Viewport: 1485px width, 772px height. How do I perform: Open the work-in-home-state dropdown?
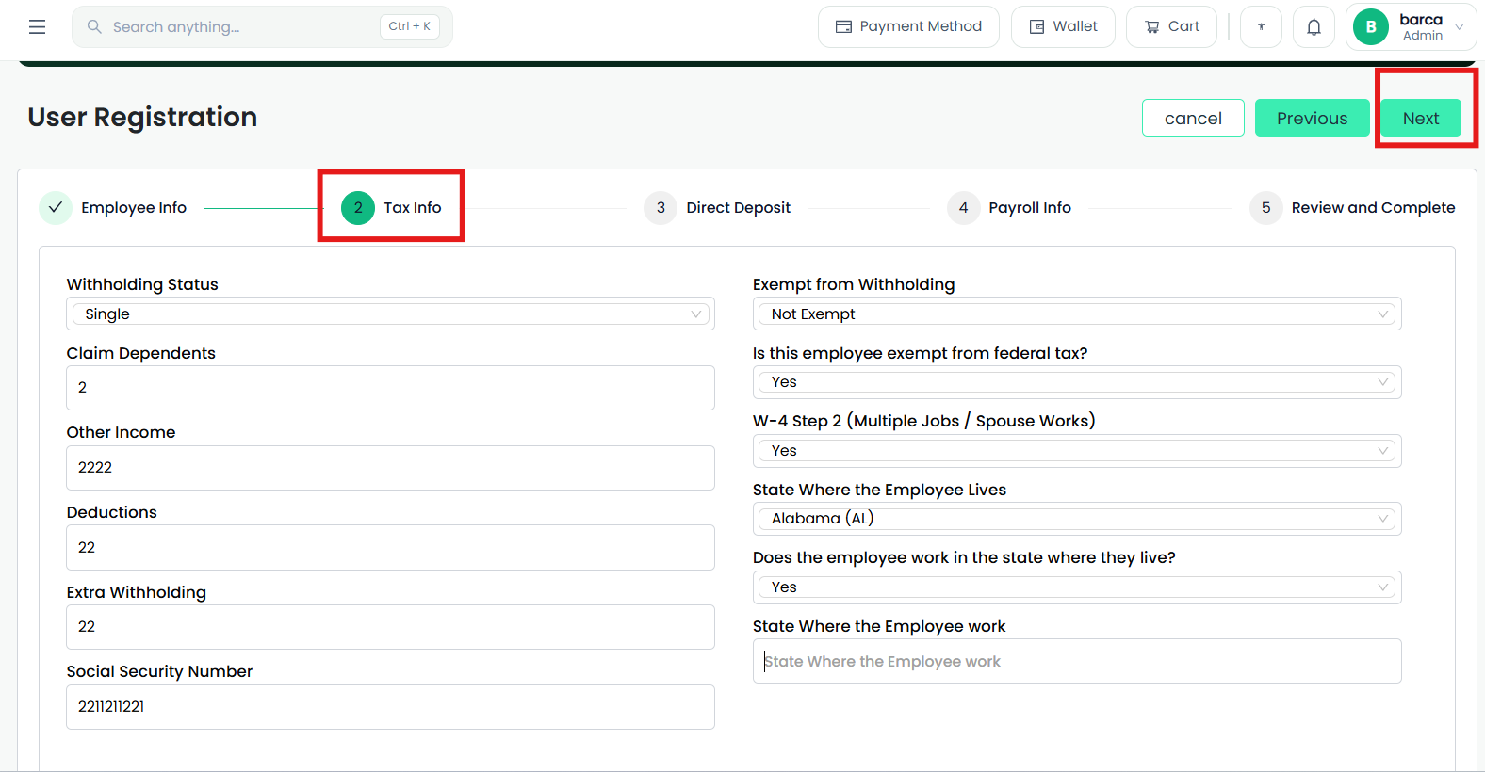point(1077,587)
